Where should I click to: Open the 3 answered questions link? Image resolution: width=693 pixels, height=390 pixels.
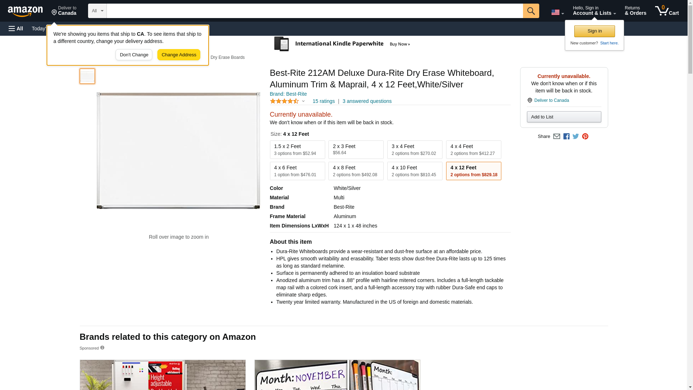(x=367, y=101)
